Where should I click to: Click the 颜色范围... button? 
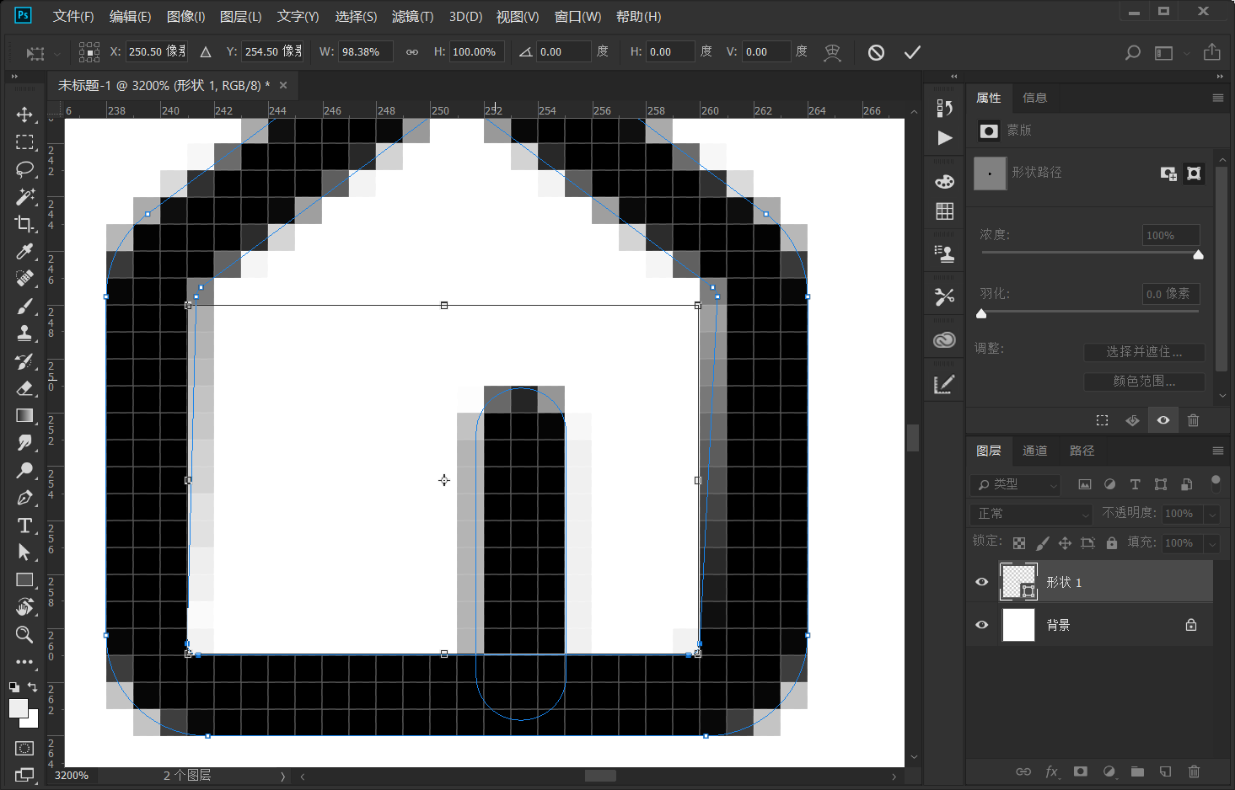coord(1143,382)
